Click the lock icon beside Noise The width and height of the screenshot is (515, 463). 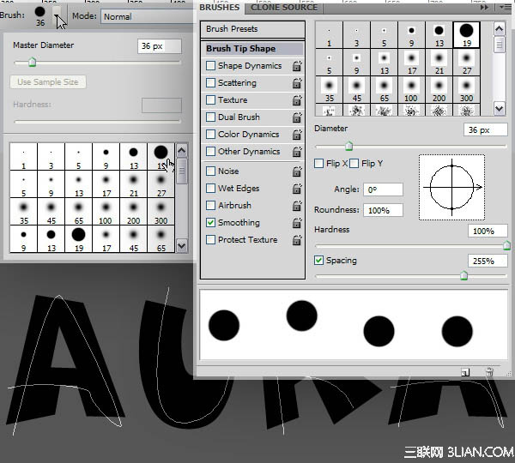297,171
